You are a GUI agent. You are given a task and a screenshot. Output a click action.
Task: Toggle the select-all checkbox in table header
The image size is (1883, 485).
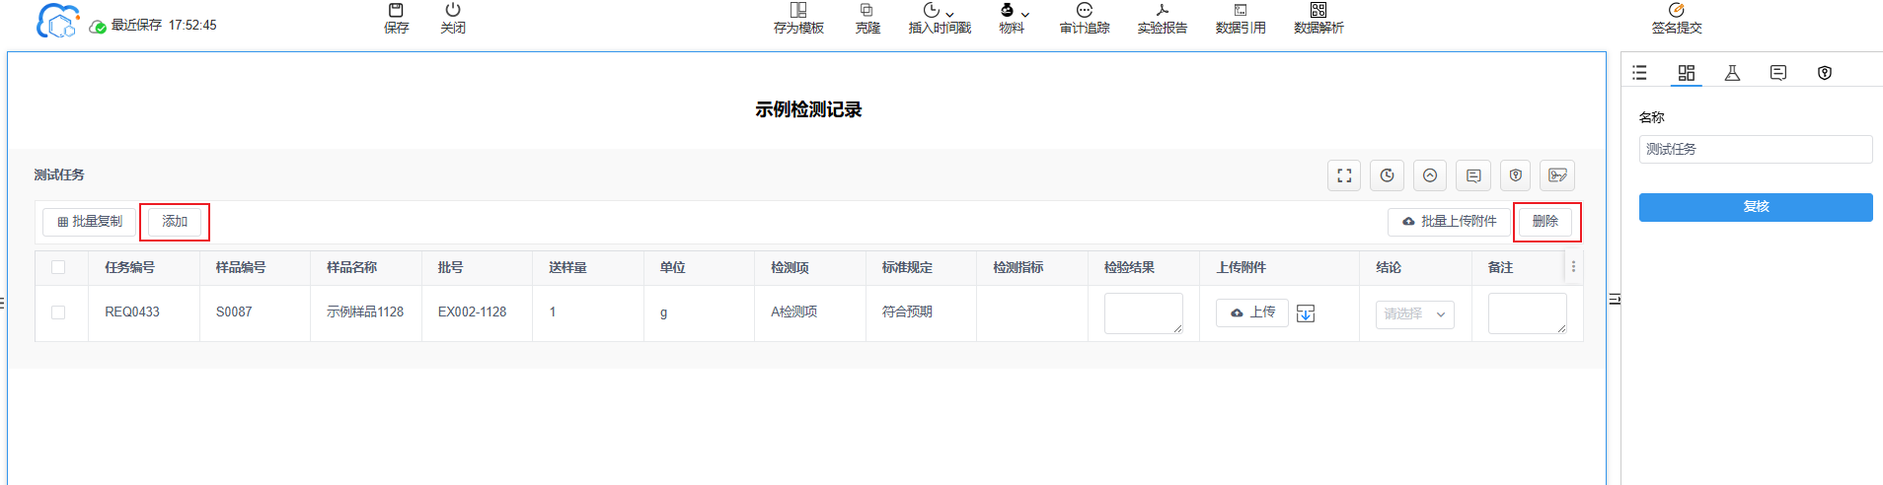point(58,267)
